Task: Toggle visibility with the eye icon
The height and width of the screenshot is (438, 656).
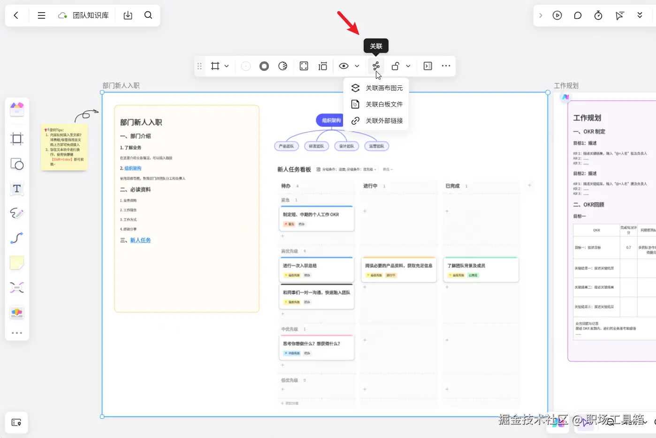Action: pos(344,66)
